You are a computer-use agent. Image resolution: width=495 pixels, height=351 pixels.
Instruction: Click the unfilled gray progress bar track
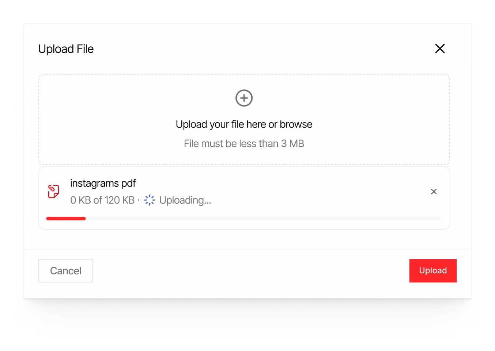coord(263,219)
